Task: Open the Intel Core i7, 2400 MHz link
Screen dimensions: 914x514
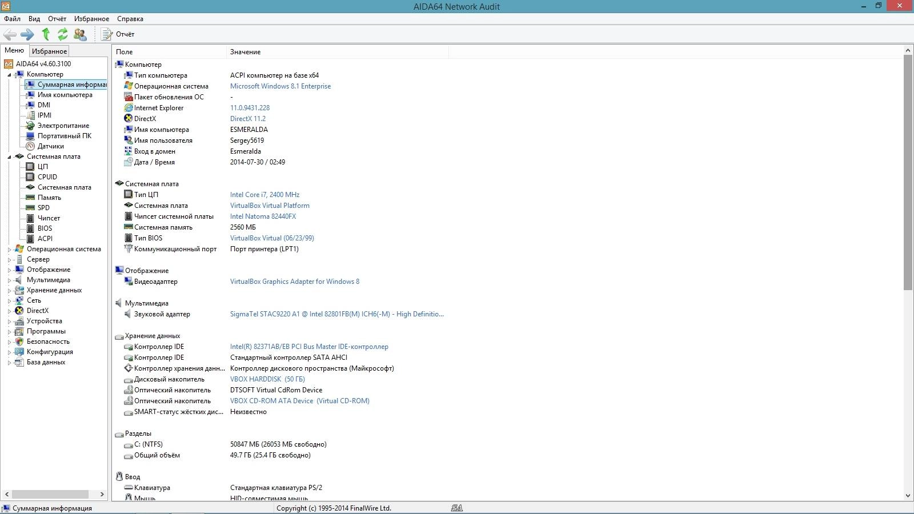Action: 264,195
